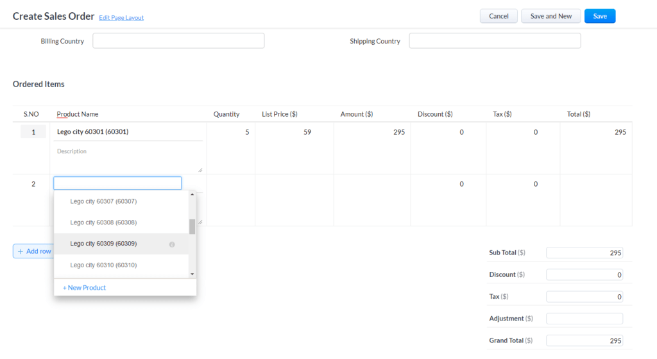657x359 pixels.
Task: Click info icon beside Lego city 60309
Action: (172, 244)
